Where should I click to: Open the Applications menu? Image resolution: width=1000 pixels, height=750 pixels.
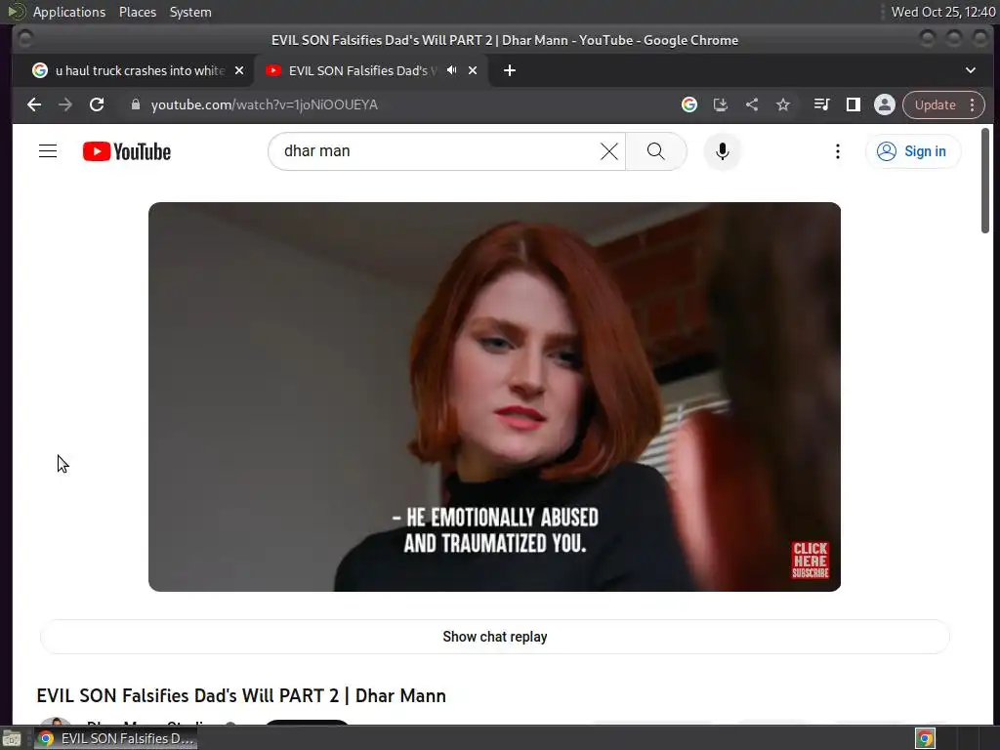coord(69,12)
